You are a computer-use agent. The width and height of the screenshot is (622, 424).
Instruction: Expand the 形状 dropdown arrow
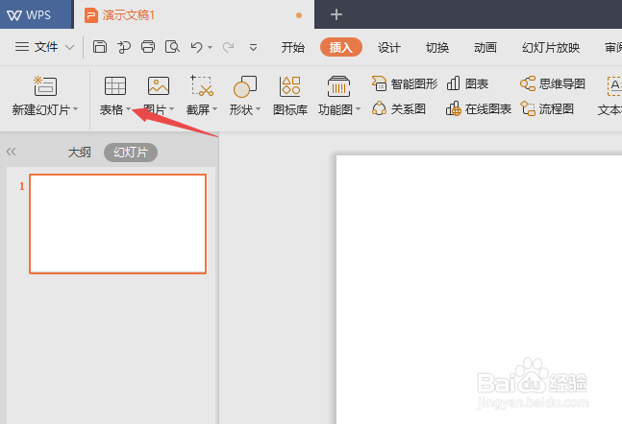(259, 108)
